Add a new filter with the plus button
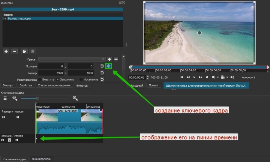The image size is (270, 162). (6, 51)
